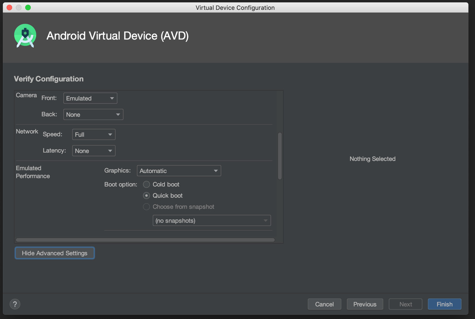Image resolution: width=475 pixels, height=319 pixels.
Task: Click the Latency label
Action: tap(54, 150)
